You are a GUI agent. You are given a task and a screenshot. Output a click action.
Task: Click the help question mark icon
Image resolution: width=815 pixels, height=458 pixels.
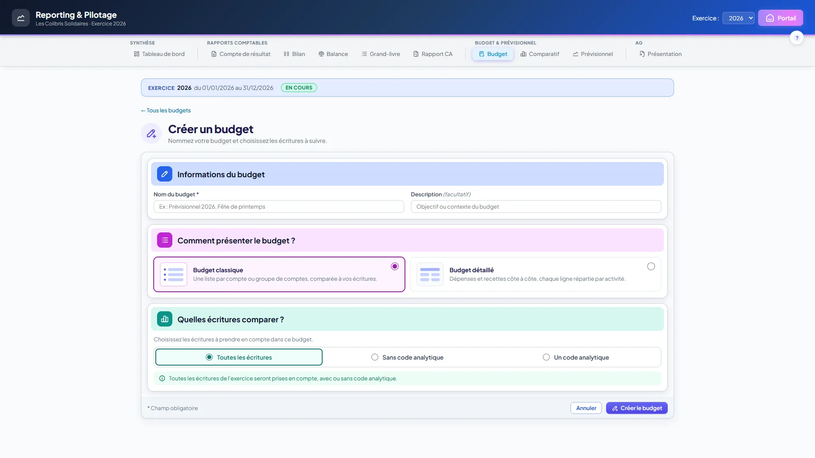pyautogui.click(x=797, y=38)
